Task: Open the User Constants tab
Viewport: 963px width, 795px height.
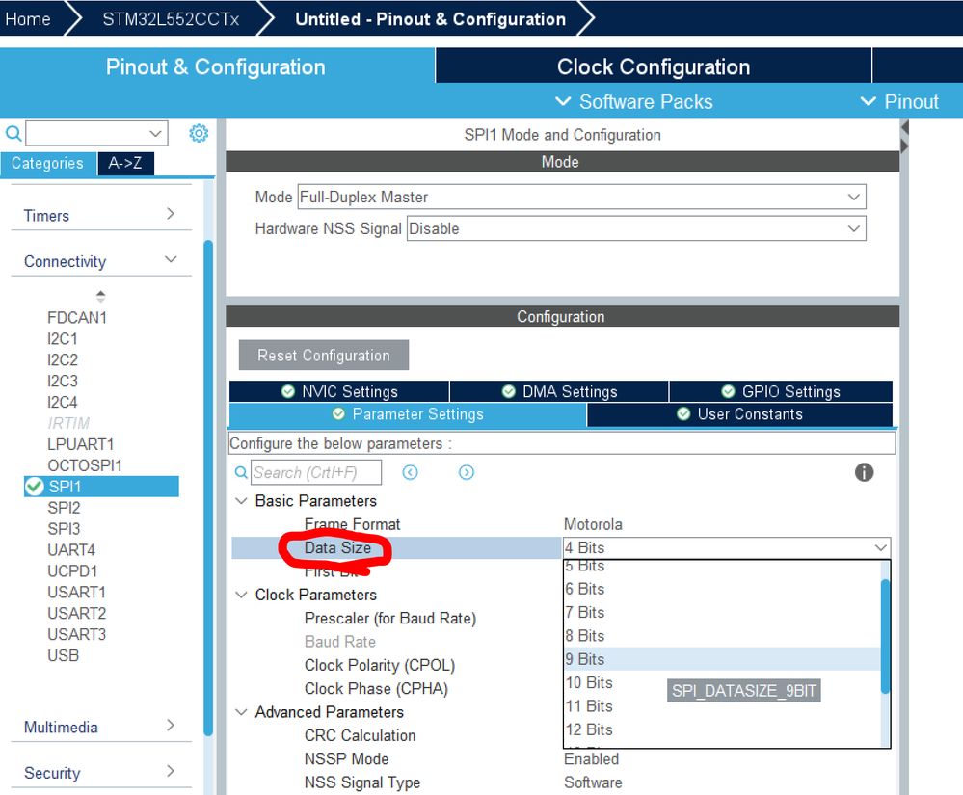Action: (739, 414)
